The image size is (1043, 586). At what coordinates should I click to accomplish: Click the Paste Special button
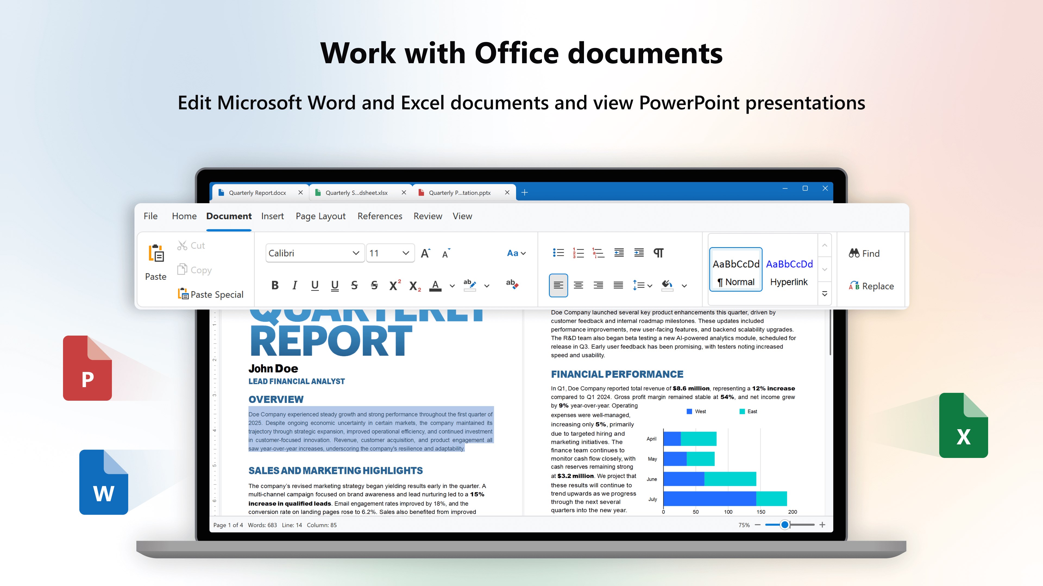[x=211, y=294]
